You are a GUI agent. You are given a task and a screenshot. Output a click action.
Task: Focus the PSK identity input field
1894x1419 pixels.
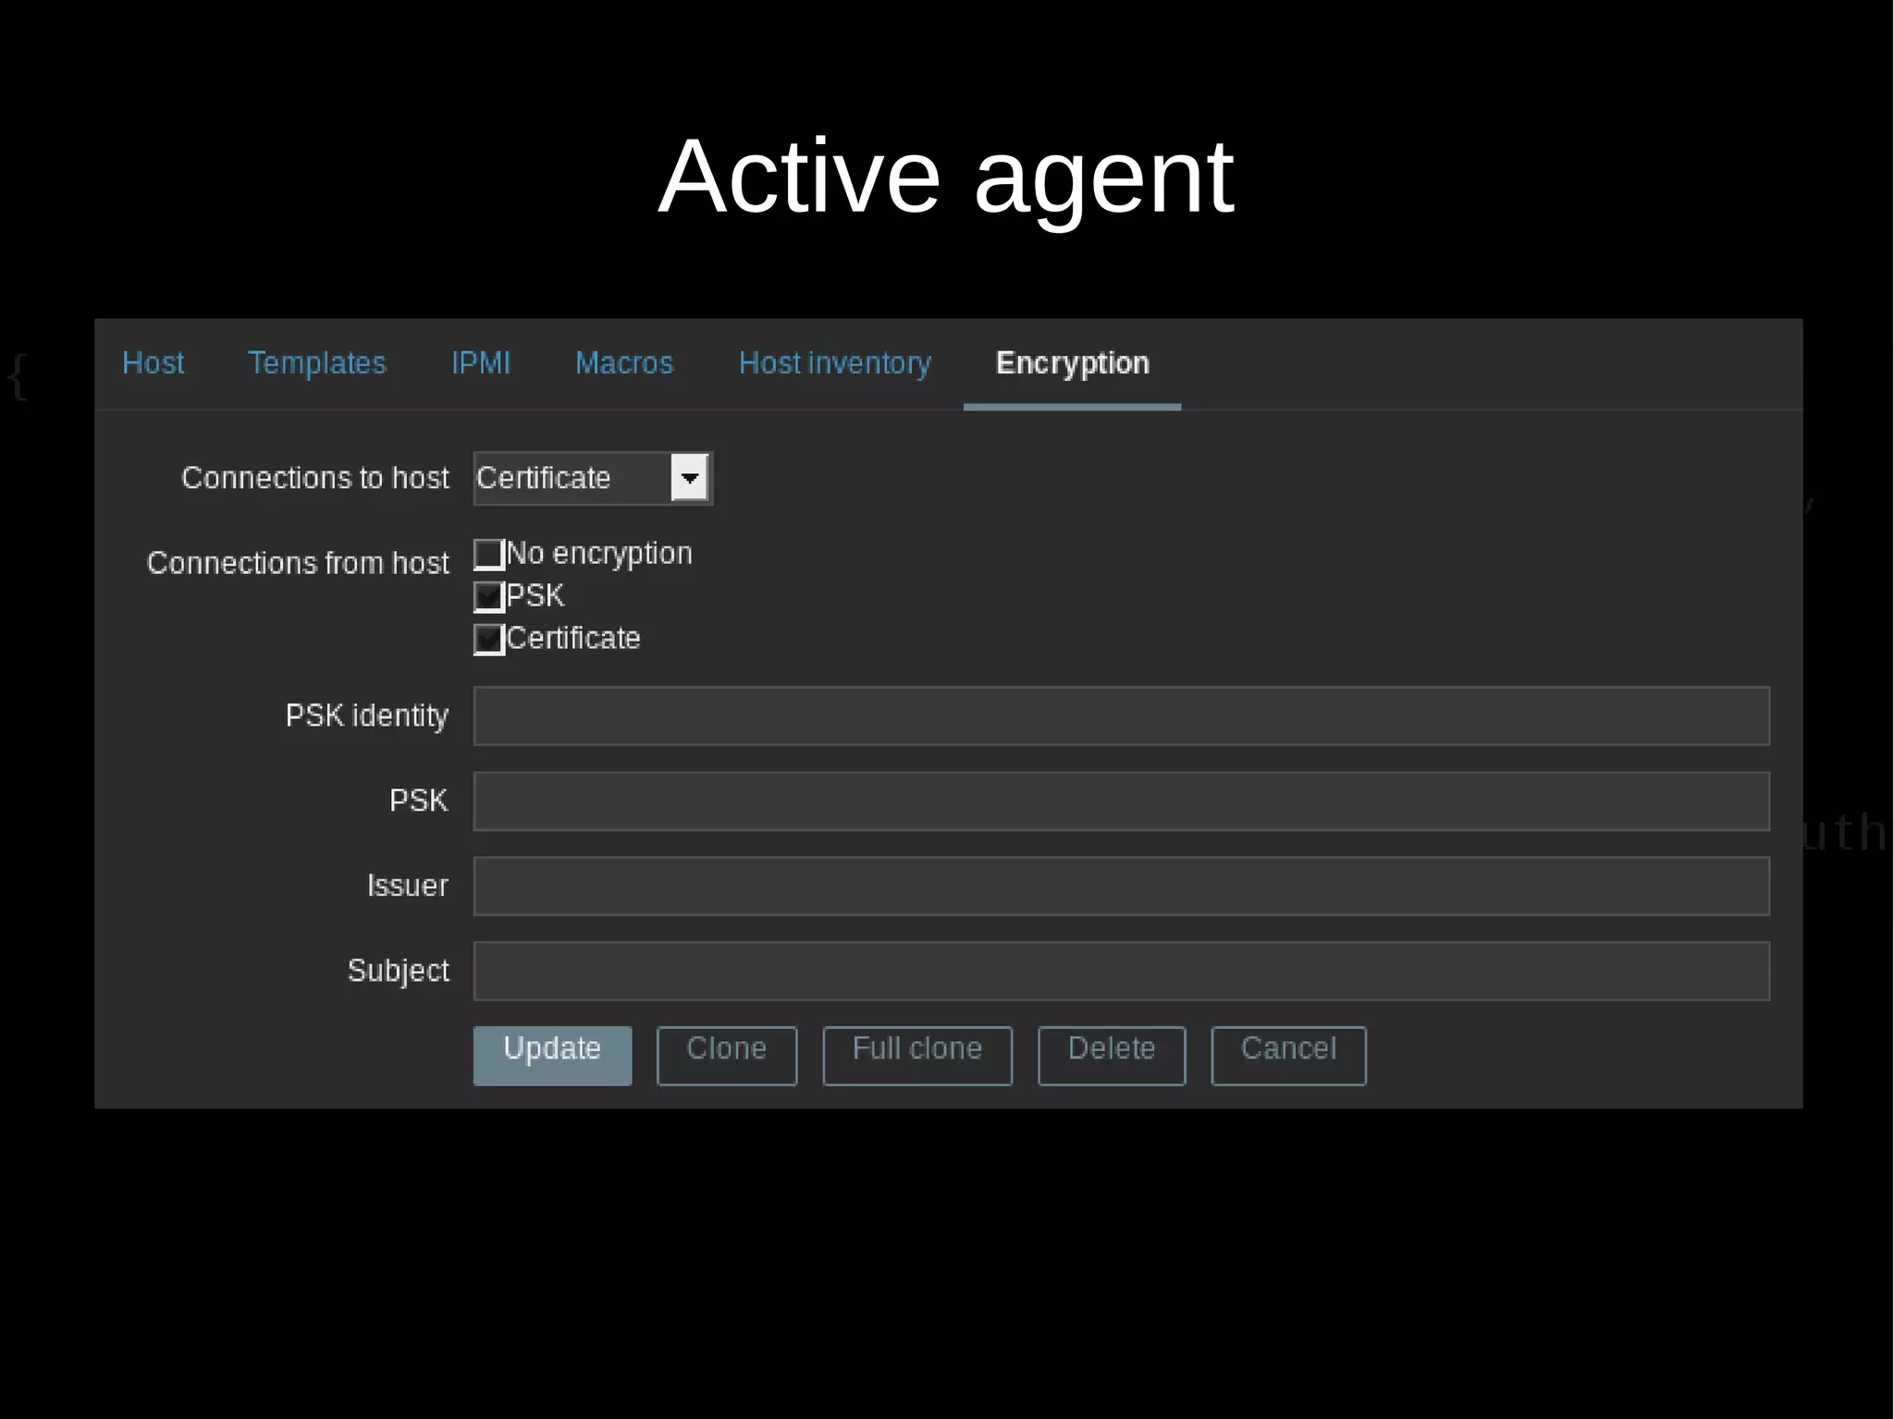1122,716
